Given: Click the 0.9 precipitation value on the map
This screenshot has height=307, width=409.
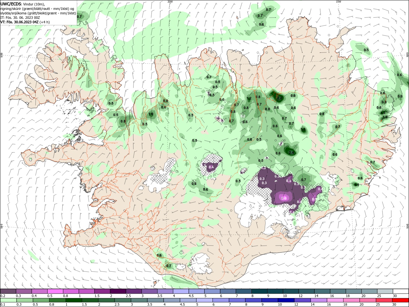Looking at the screenshot, I should [384, 102].
